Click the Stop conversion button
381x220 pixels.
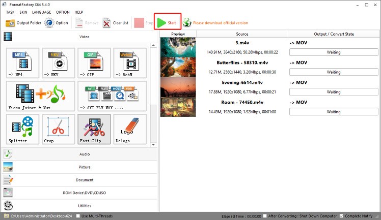[x=144, y=23]
